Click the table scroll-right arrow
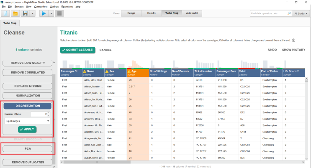The image size is (311, 168). point(303,162)
